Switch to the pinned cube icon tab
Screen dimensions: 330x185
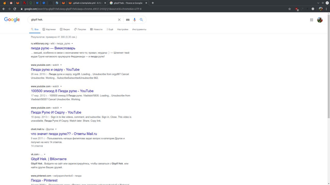57,3
